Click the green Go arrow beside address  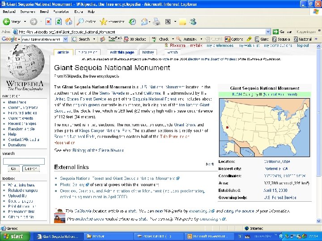tap(275, 32)
